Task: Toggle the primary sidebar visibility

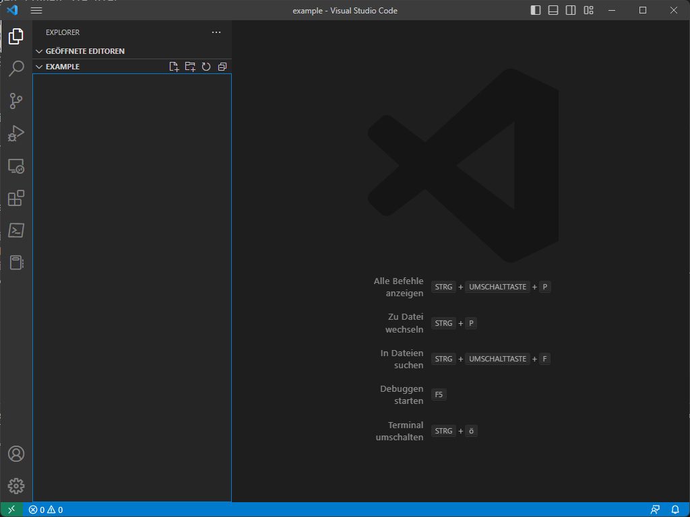Action: pyautogui.click(x=536, y=10)
